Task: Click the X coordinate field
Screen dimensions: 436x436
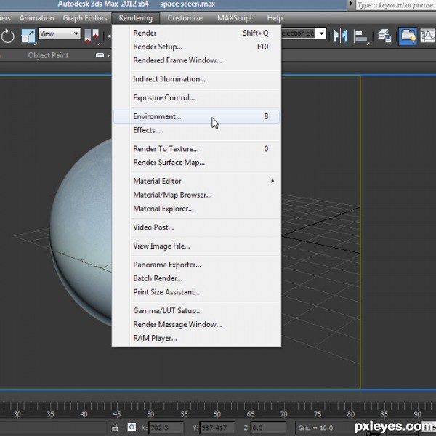Action: tap(166, 427)
